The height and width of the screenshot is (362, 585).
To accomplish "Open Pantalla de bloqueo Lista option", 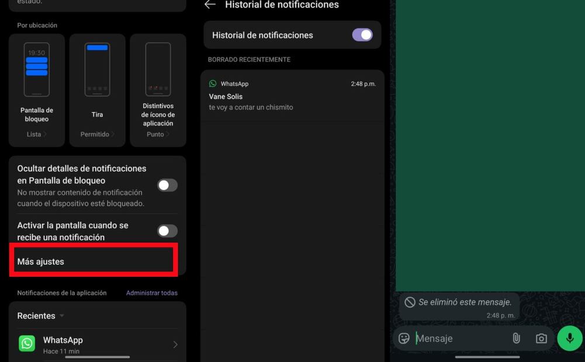I will click(36, 134).
